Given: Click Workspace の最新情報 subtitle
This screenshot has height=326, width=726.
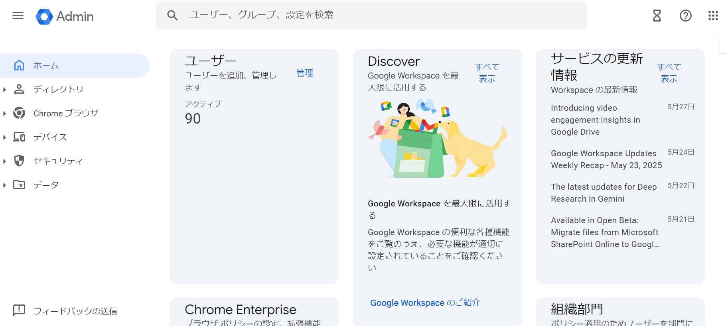Looking at the screenshot, I should click(594, 90).
